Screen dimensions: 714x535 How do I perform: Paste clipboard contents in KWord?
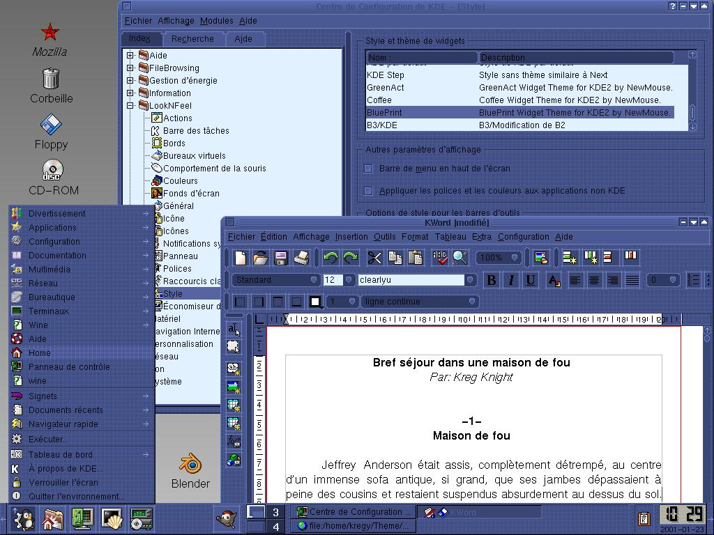coord(416,258)
